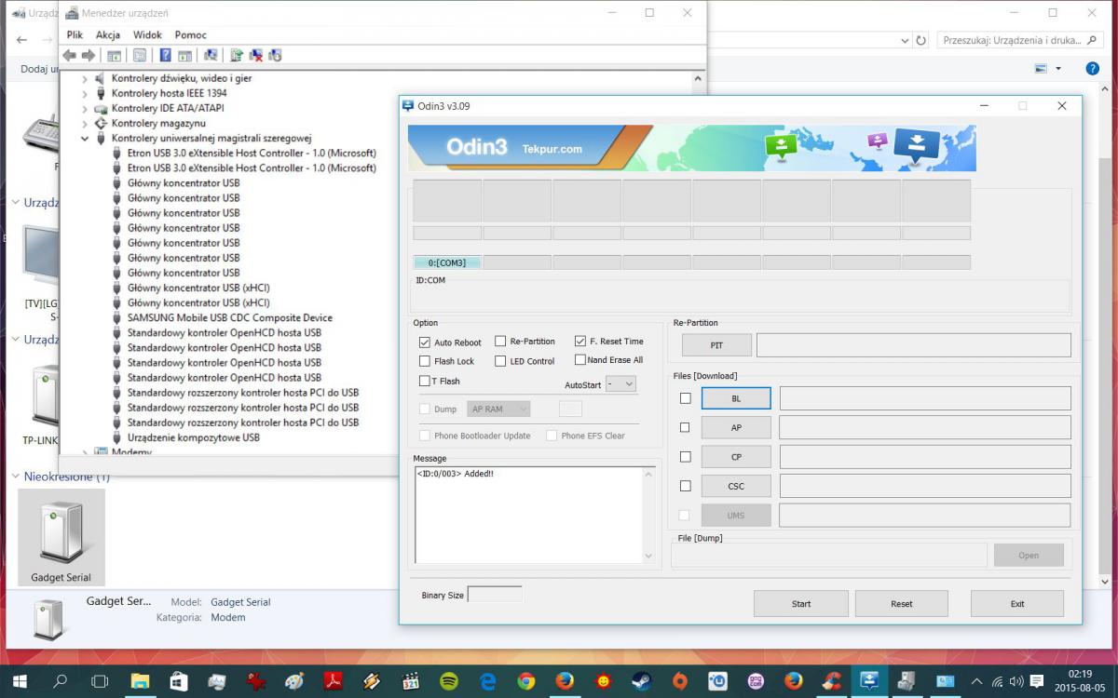This screenshot has width=1118, height=698.
Task: Enable the T Flash checkbox
Action: pos(425,381)
